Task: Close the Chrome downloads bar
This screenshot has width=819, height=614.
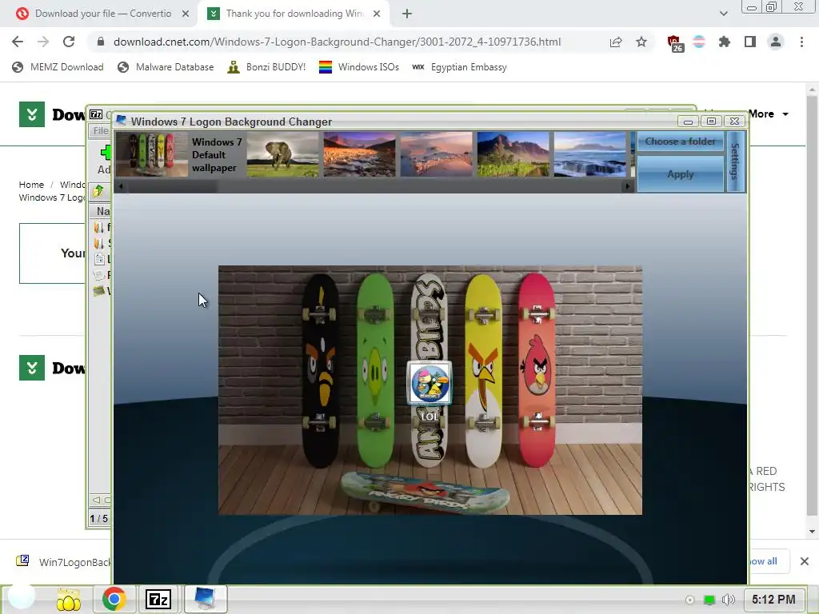Action: tap(805, 561)
